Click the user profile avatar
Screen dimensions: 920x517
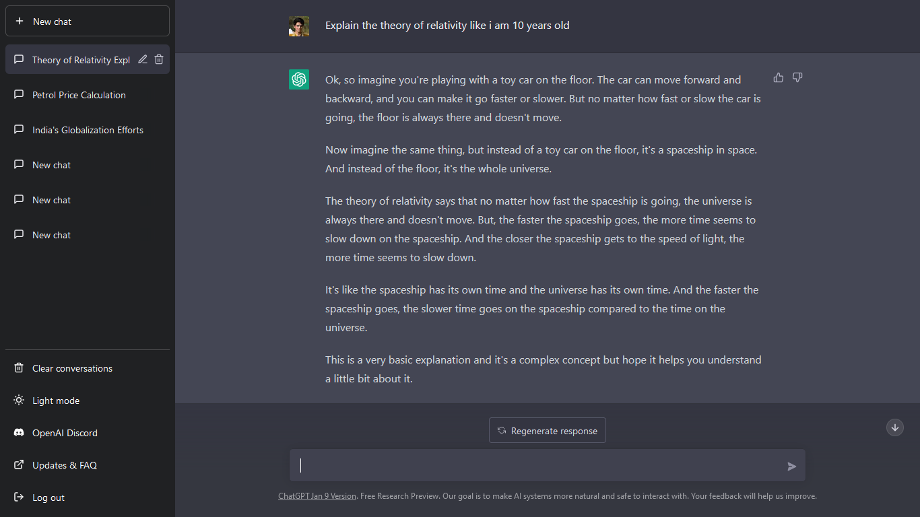(x=299, y=26)
